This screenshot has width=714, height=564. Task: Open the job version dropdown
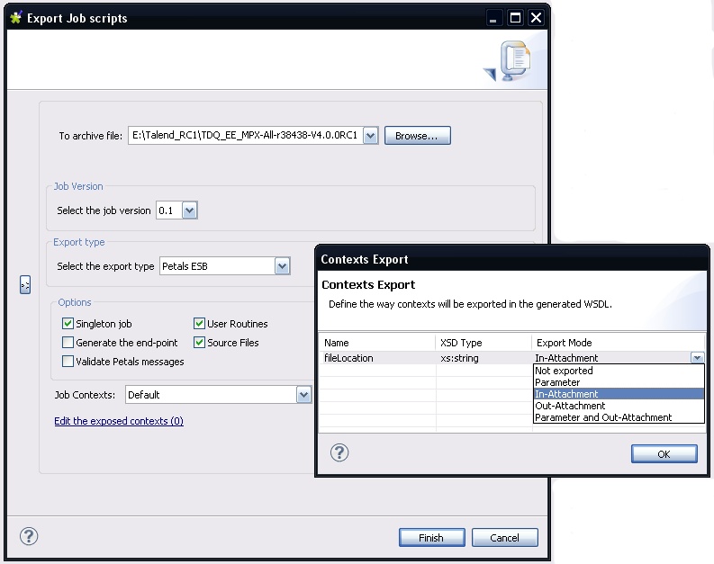(x=189, y=210)
